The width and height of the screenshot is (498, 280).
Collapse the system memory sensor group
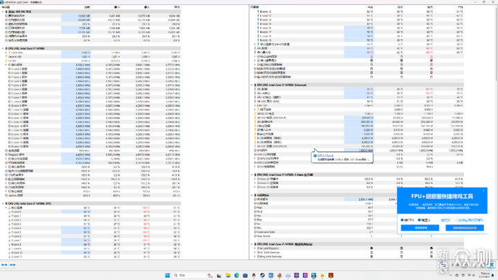pyautogui.click(x=3, y=12)
